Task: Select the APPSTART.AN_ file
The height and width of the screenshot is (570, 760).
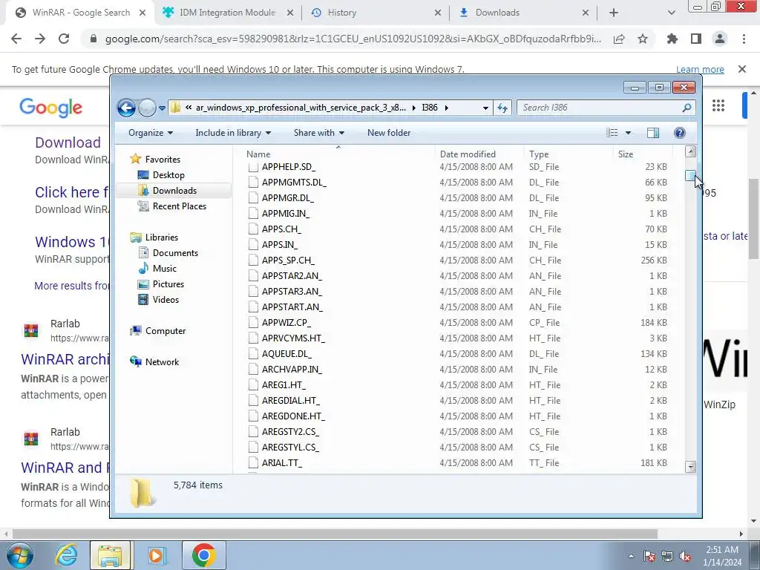Action: coord(292,307)
